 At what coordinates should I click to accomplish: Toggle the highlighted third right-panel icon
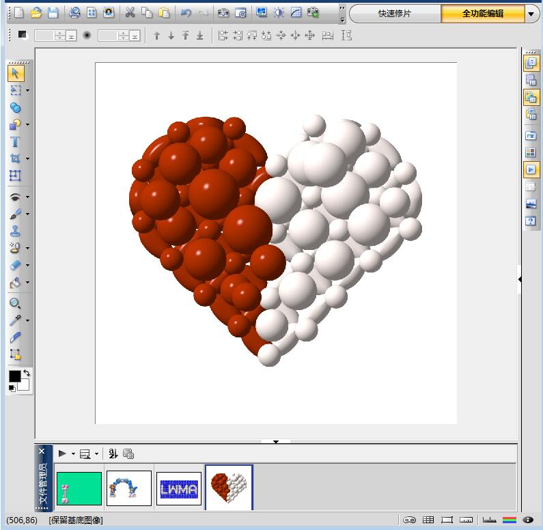point(531,97)
